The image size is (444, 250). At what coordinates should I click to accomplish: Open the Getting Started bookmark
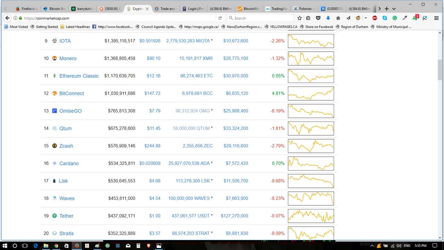(44, 27)
